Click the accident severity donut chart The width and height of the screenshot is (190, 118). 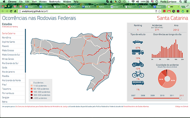pyautogui.click(x=167, y=78)
